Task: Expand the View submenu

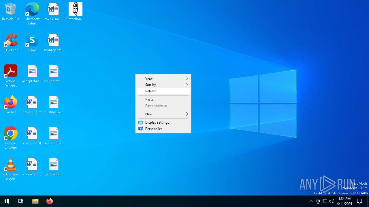Action: pos(163,78)
